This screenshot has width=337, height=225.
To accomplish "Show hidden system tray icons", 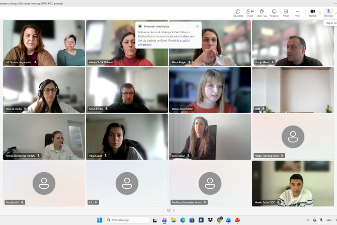I will pos(308,220).
